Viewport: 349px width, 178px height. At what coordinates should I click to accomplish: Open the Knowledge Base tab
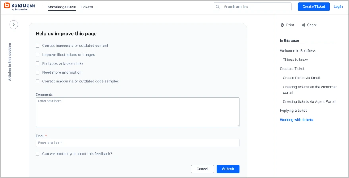coord(62,7)
